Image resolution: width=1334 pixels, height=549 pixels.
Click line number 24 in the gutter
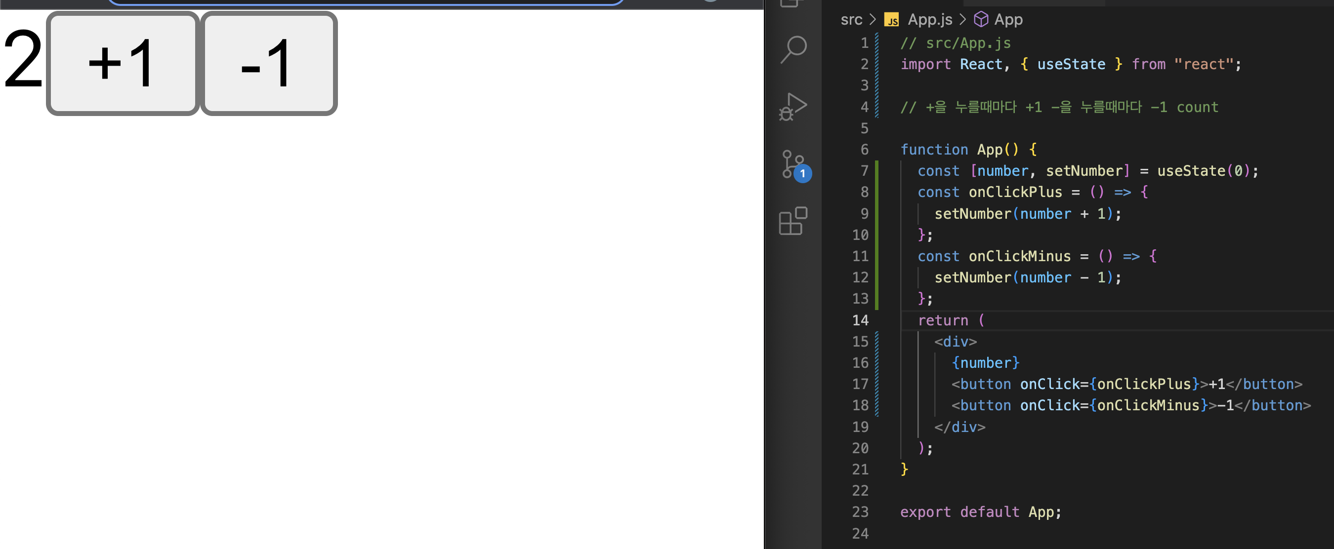pos(860,533)
